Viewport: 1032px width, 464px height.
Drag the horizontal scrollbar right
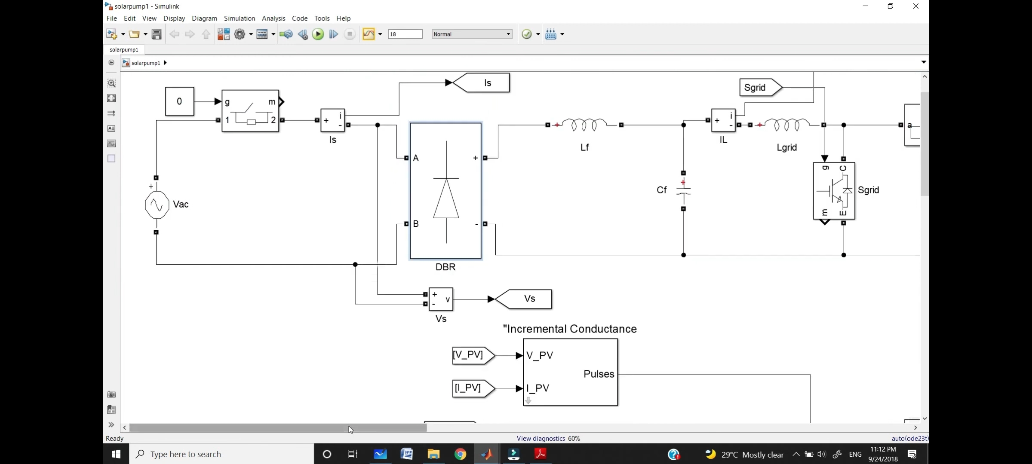tap(426, 428)
